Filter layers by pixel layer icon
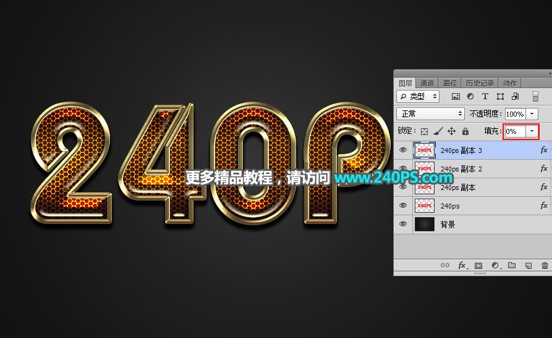Viewport: 552px width, 338px height. pyautogui.click(x=456, y=96)
